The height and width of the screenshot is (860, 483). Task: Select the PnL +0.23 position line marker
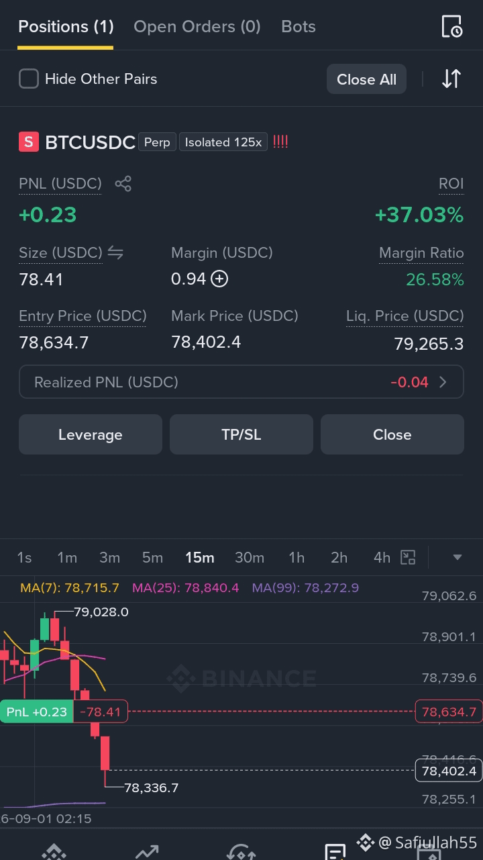pyautogui.click(x=36, y=712)
